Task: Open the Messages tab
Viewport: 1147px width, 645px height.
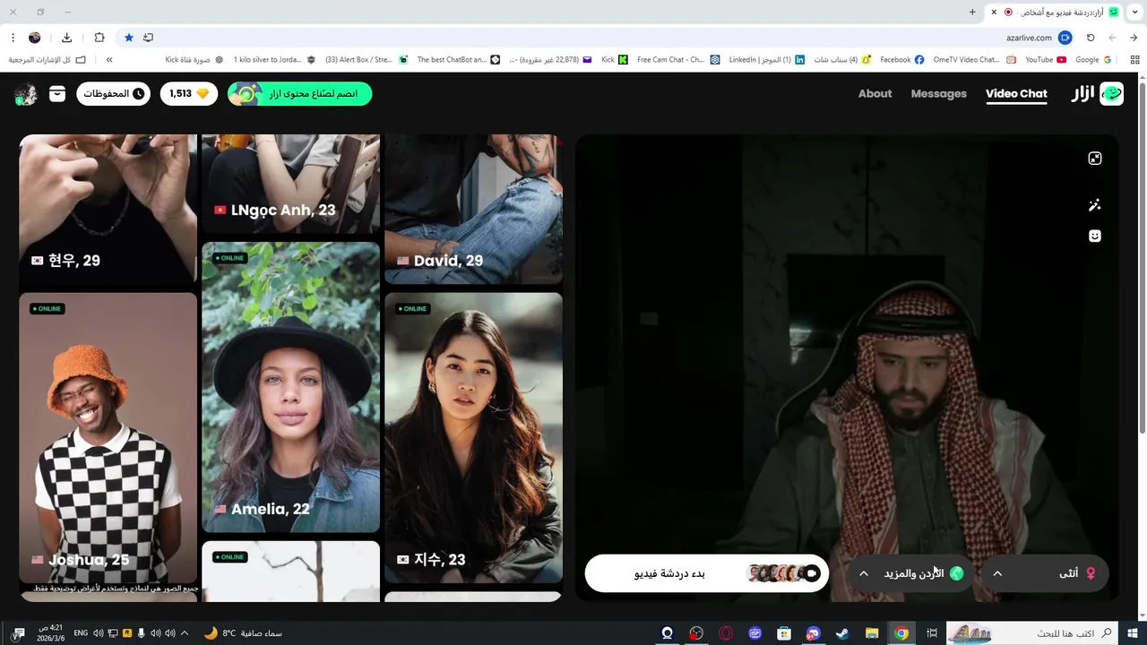Action: (x=938, y=93)
